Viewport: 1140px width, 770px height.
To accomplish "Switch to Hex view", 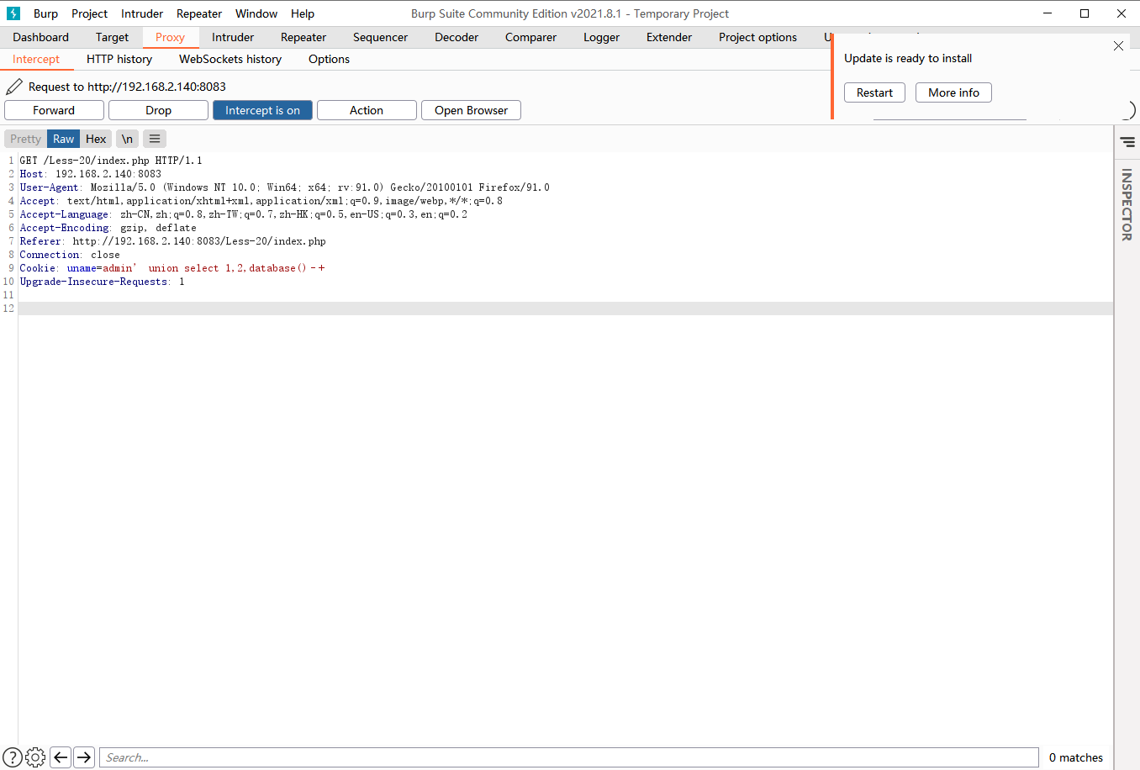I will click(96, 139).
